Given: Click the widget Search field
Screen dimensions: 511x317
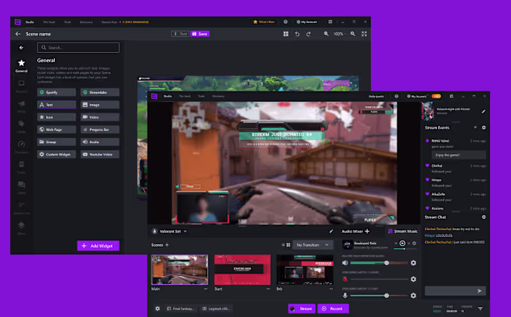Looking at the screenshot, I should [x=78, y=48].
